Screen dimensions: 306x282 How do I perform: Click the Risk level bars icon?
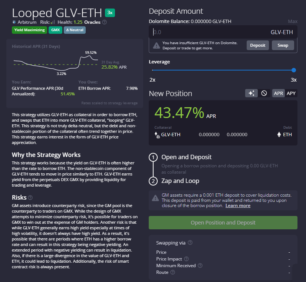(53, 22)
